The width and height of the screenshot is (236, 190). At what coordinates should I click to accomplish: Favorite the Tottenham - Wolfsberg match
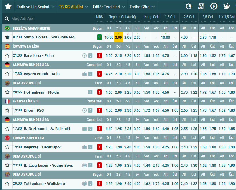(x=7, y=184)
